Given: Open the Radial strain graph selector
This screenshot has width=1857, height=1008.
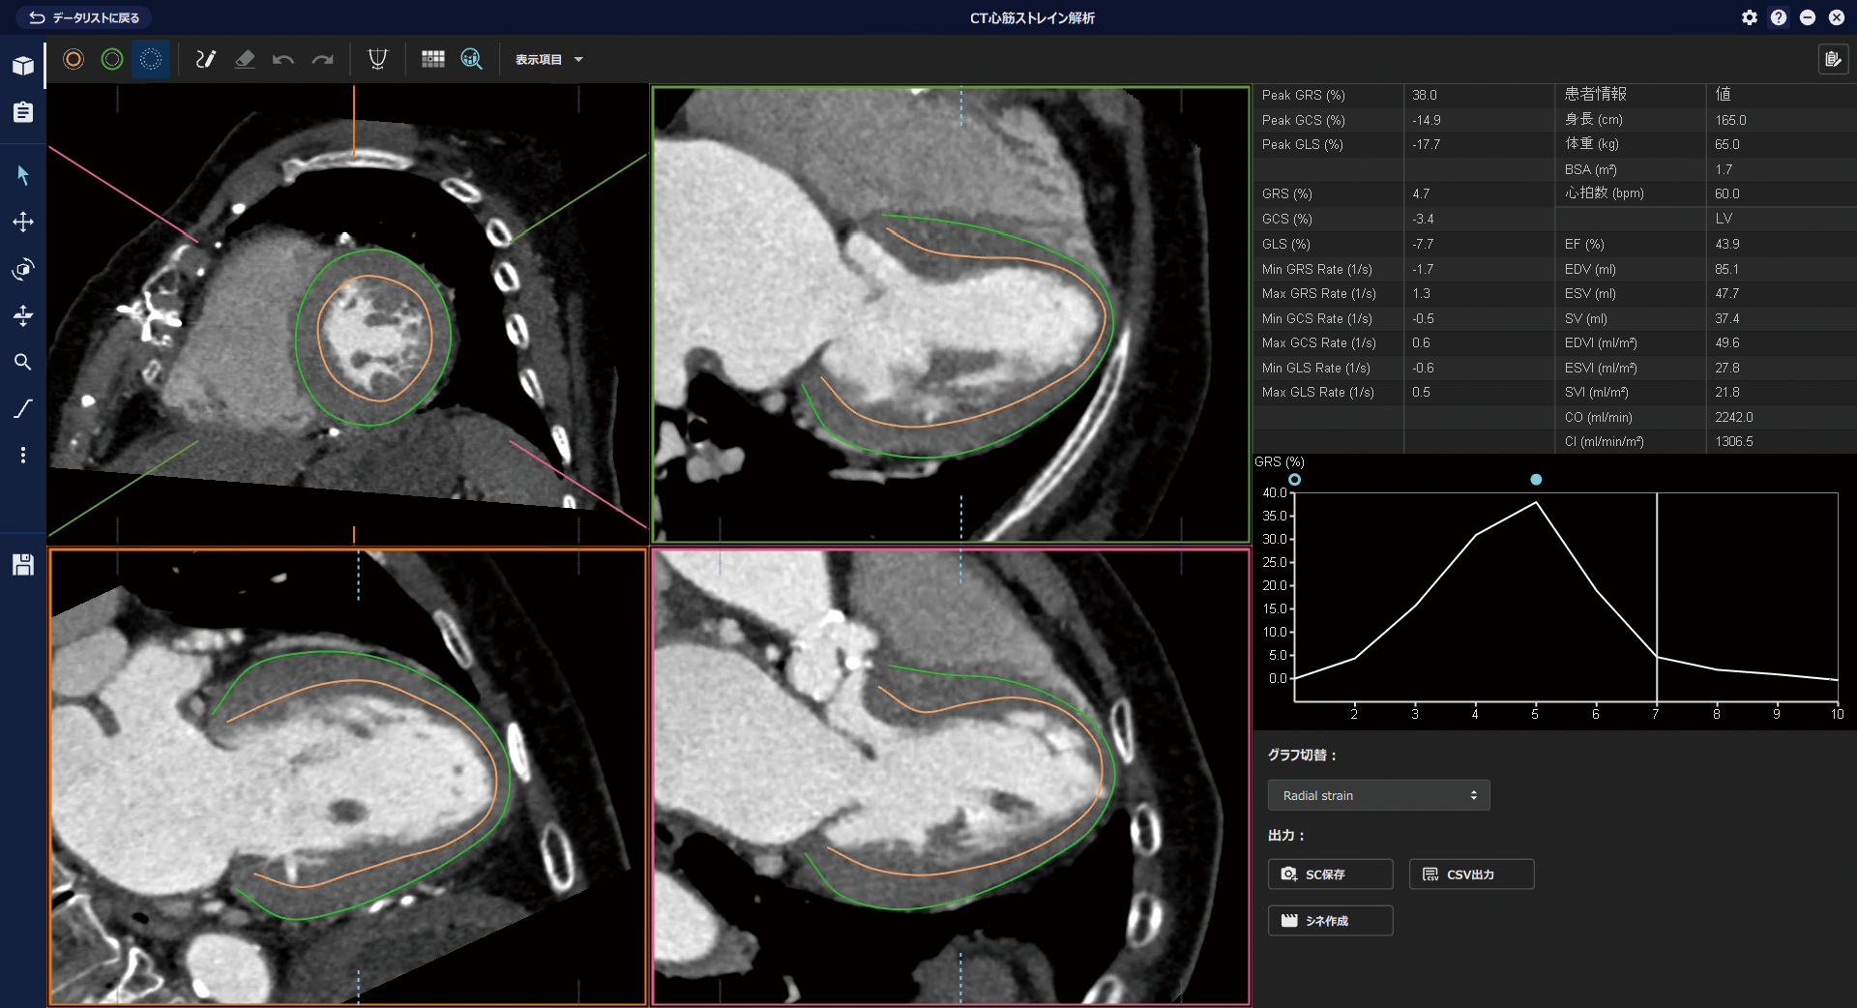Looking at the screenshot, I should click(x=1378, y=795).
